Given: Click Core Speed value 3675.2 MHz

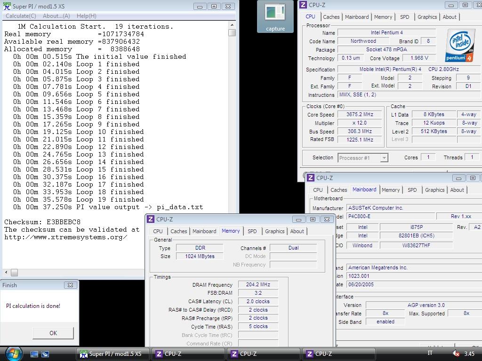Looking at the screenshot, I should pyautogui.click(x=360, y=115).
